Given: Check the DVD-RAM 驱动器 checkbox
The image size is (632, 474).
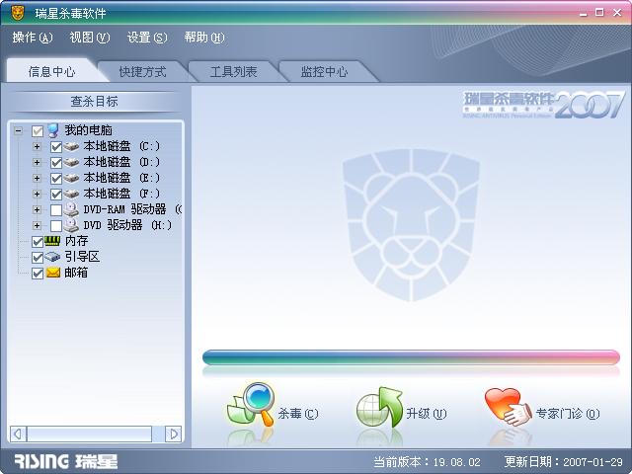Looking at the screenshot, I should (56, 209).
